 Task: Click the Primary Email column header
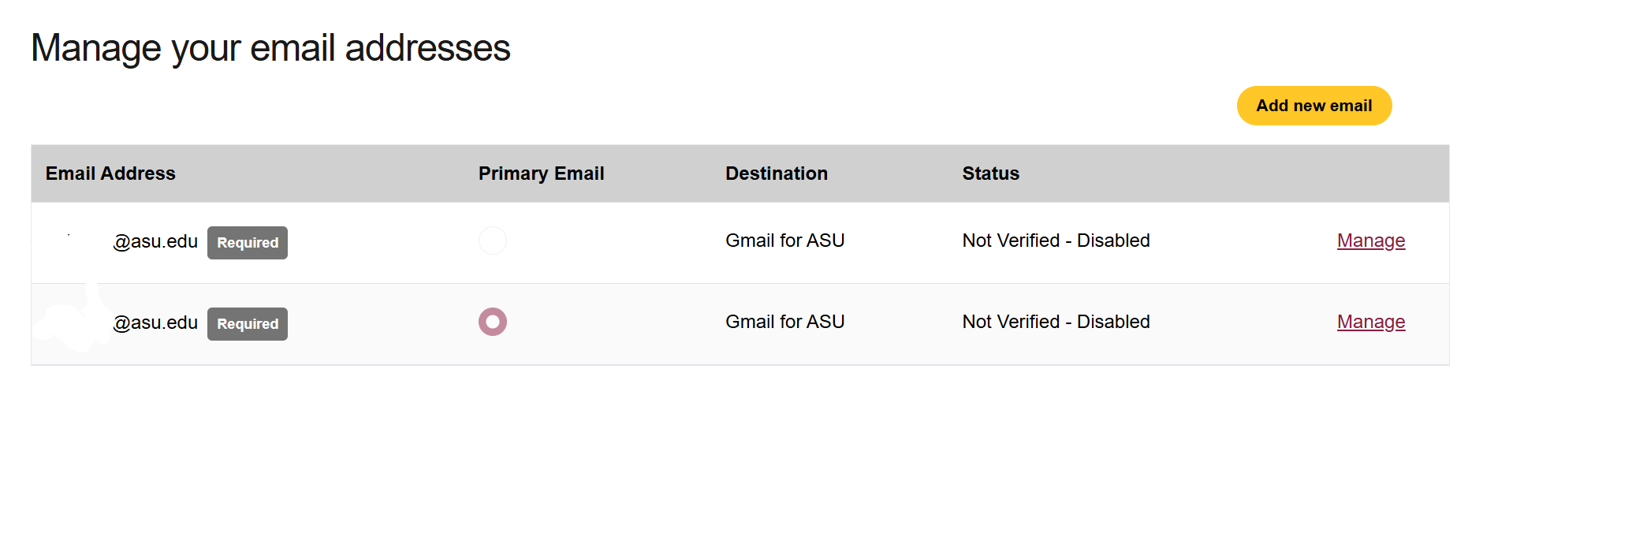pos(541,173)
